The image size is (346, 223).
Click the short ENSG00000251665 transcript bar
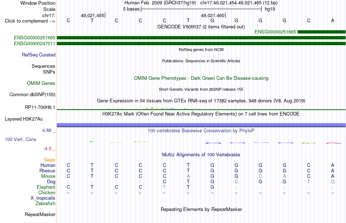(x=322, y=32)
